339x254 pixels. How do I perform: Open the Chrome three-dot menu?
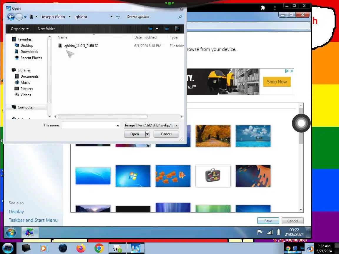pyautogui.click(x=275, y=8)
